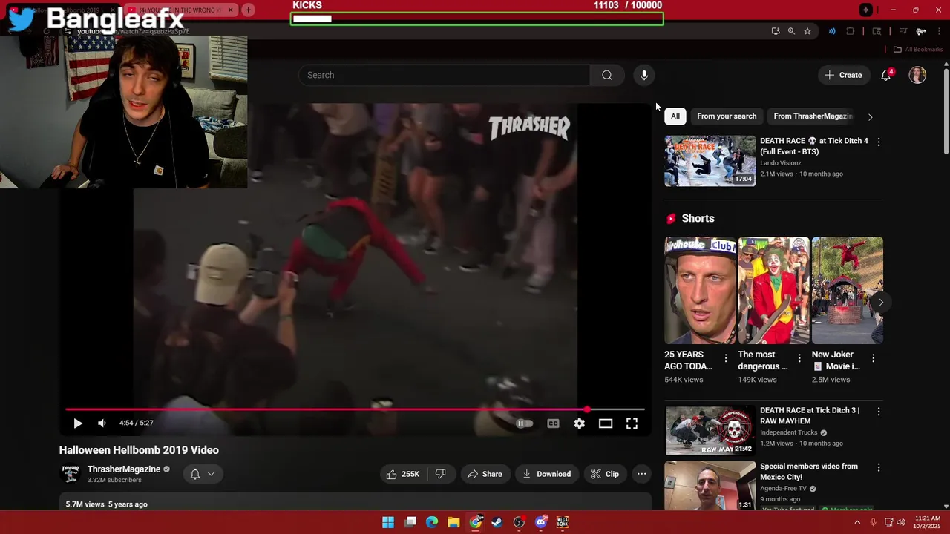Open Microsoft Edge from taskbar
Image resolution: width=950 pixels, height=534 pixels.
tap(432, 523)
